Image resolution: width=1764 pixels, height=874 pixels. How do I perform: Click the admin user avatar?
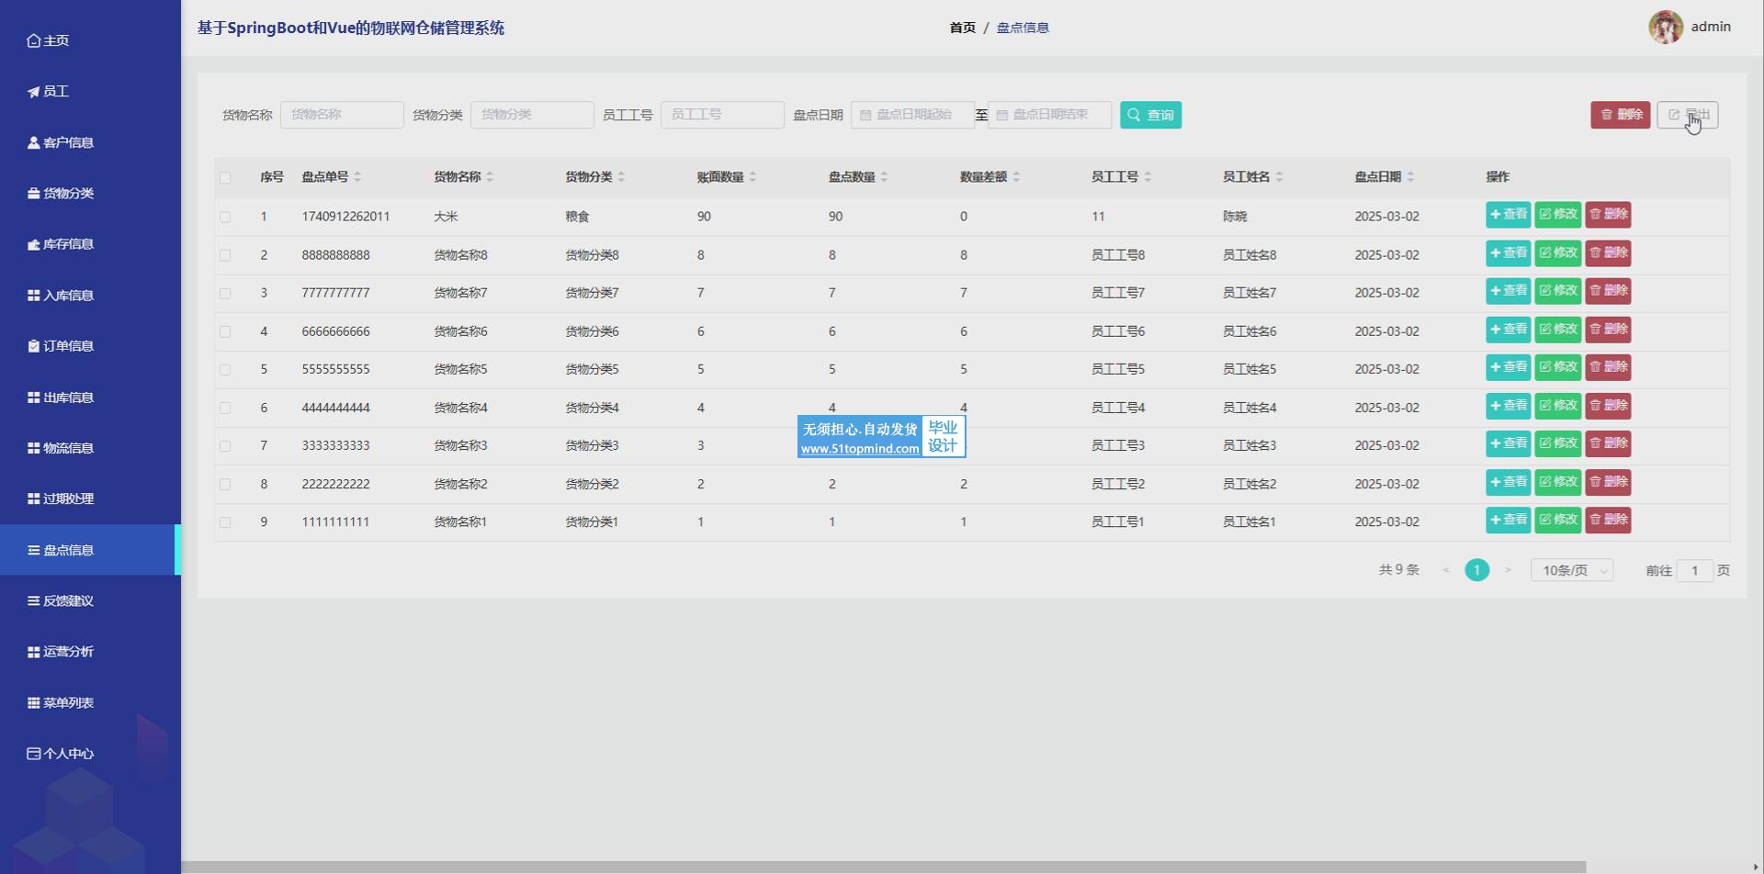coord(1665,28)
